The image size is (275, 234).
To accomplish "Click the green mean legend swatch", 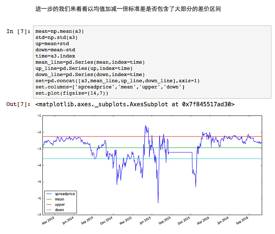I will (49, 199).
